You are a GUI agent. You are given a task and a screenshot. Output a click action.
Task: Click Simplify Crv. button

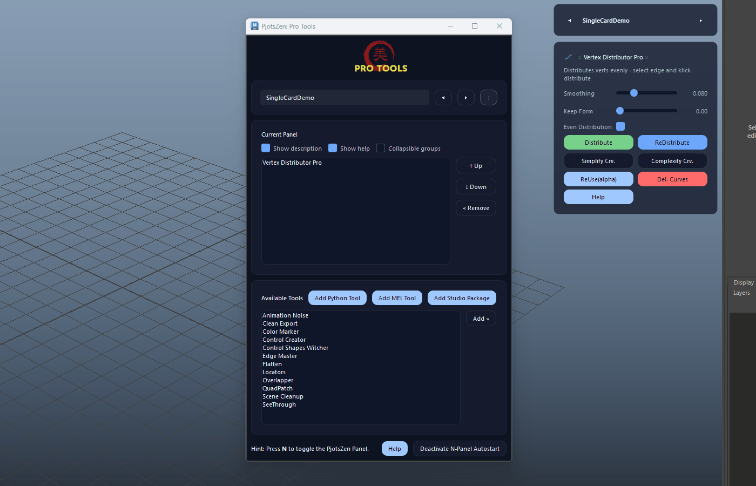tap(598, 161)
